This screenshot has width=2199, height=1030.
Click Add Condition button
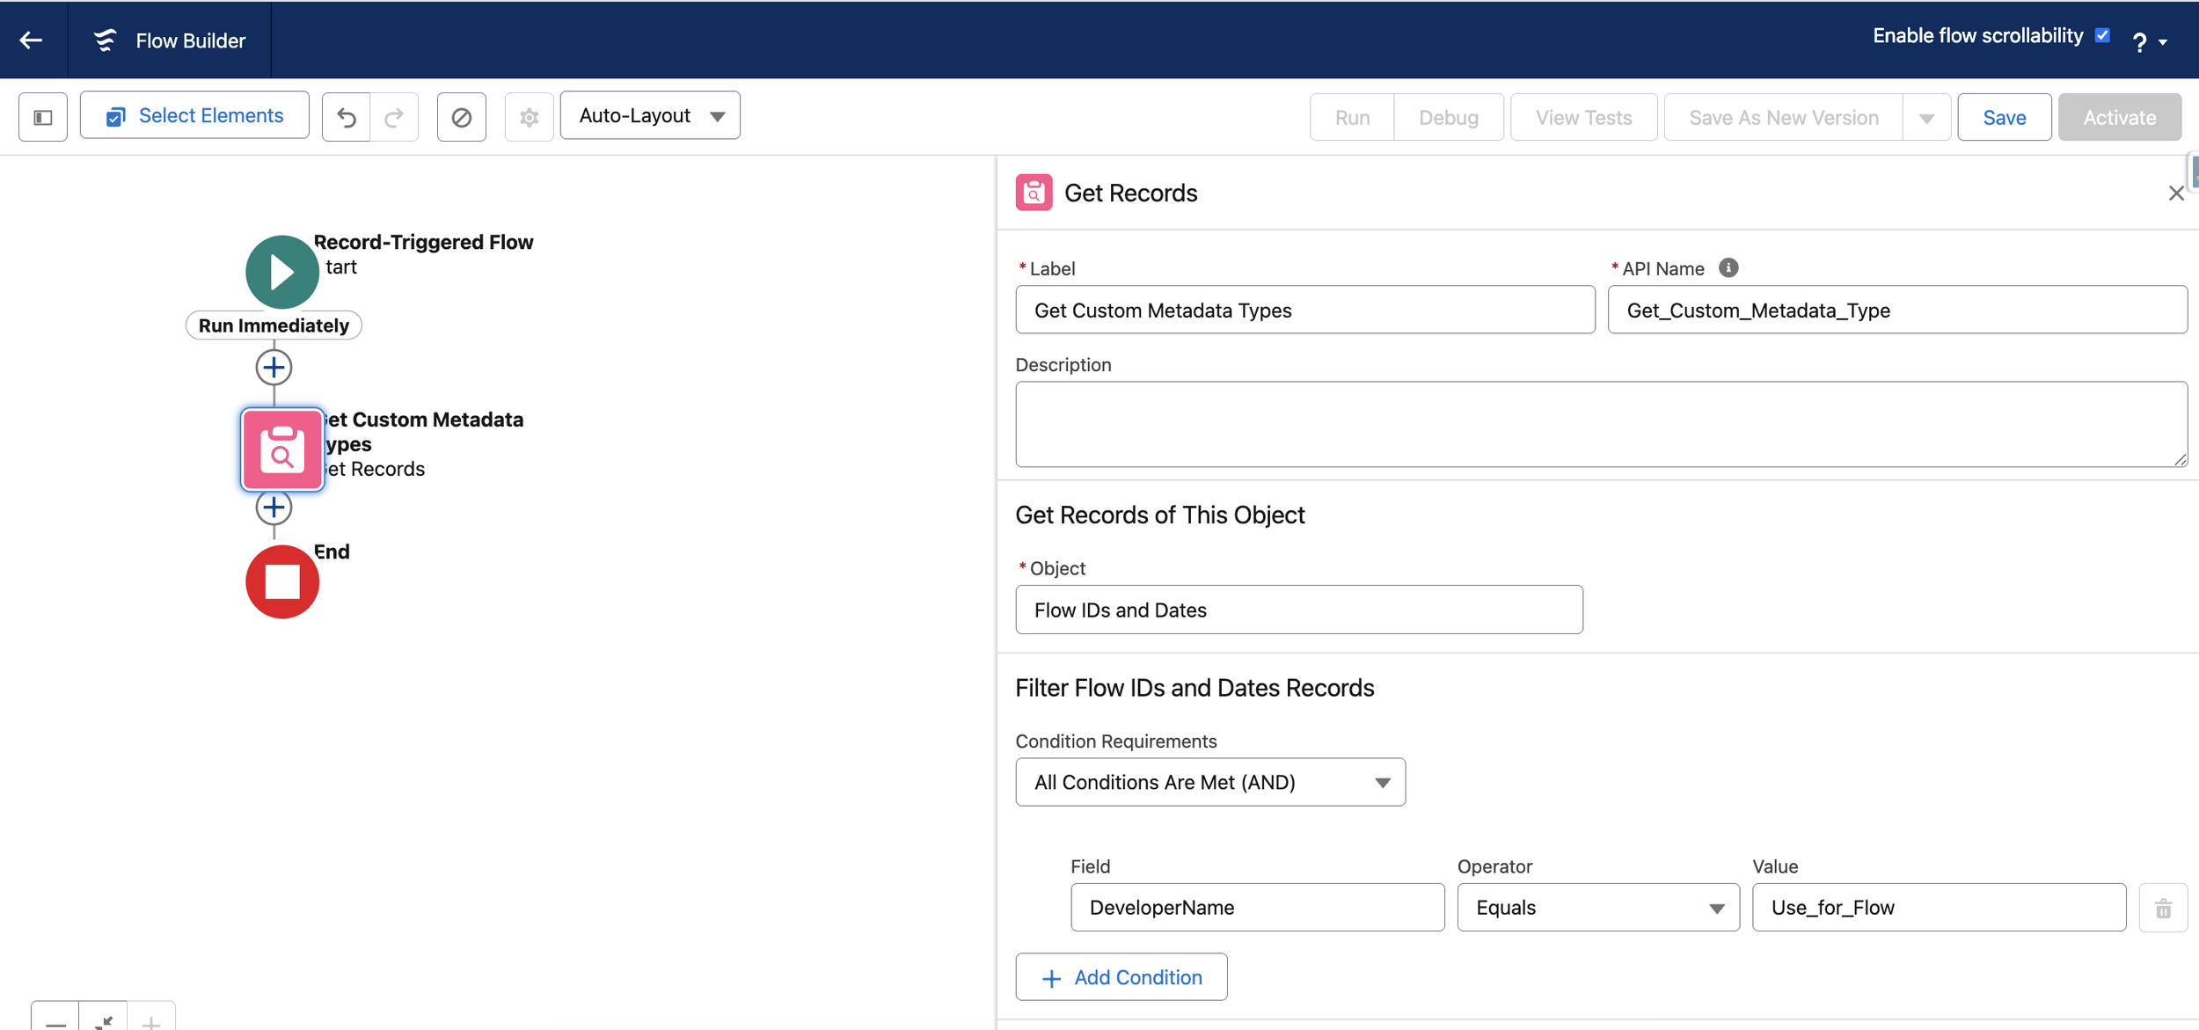[1121, 977]
